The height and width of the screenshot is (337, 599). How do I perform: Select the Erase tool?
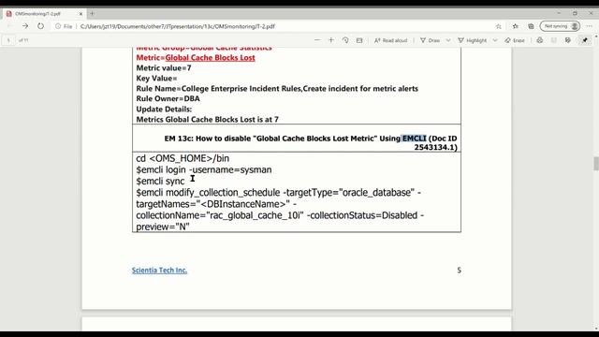pos(515,40)
